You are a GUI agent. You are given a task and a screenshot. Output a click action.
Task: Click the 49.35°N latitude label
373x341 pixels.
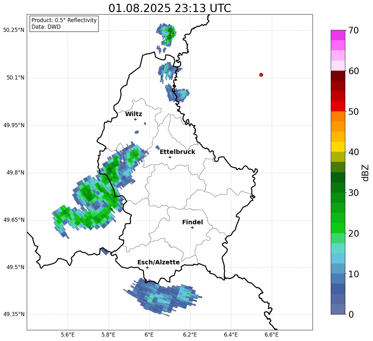coord(14,314)
